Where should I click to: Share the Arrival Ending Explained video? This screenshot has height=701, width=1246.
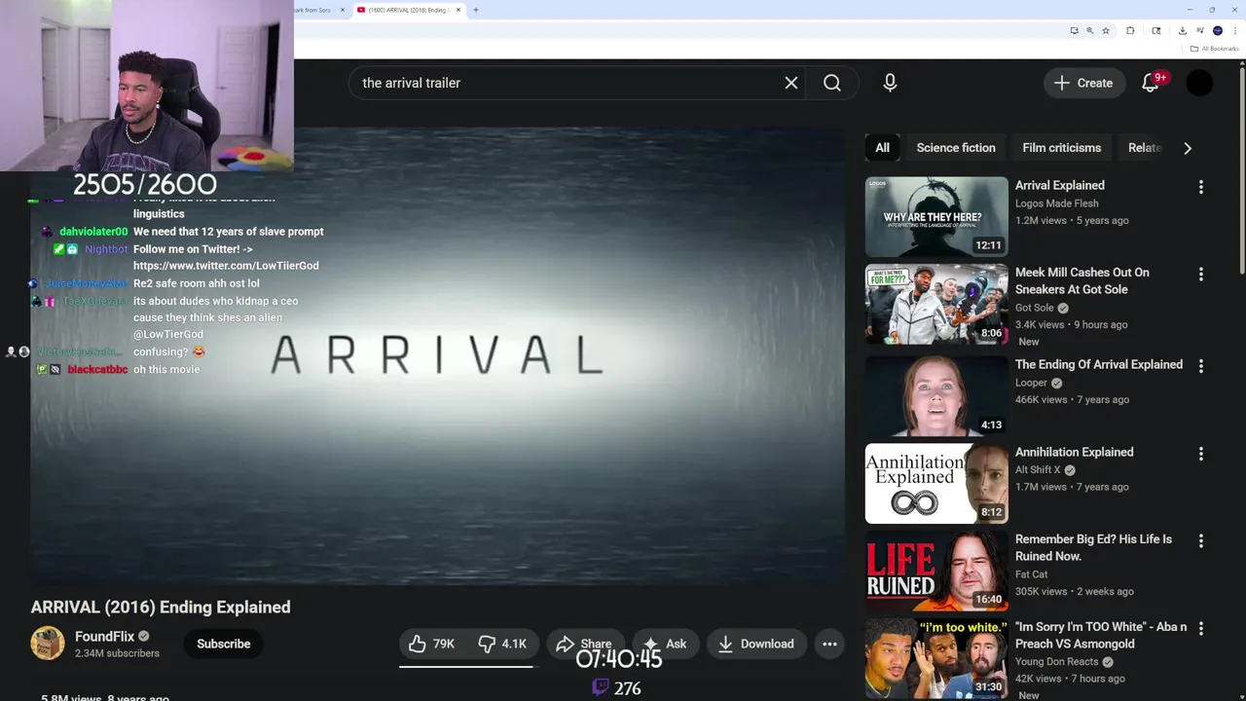tap(584, 644)
